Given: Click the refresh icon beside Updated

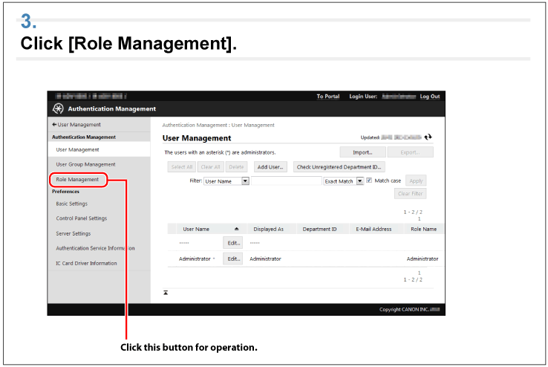Looking at the screenshot, I should pyautogui.click(x=428, y=137).
